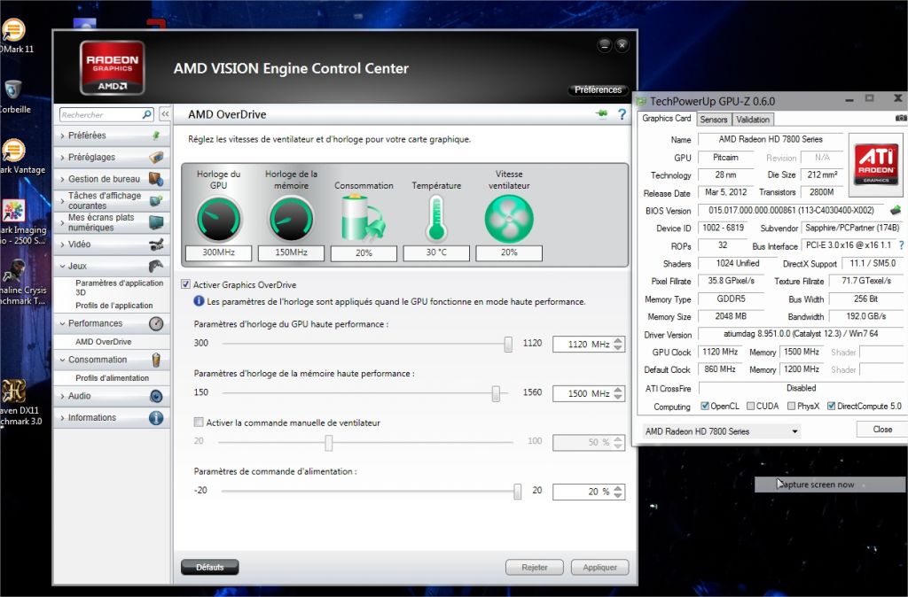Screen dimensions: 908x597
Task: Open Profils d'alimentation item
Action: pos(112,377)
